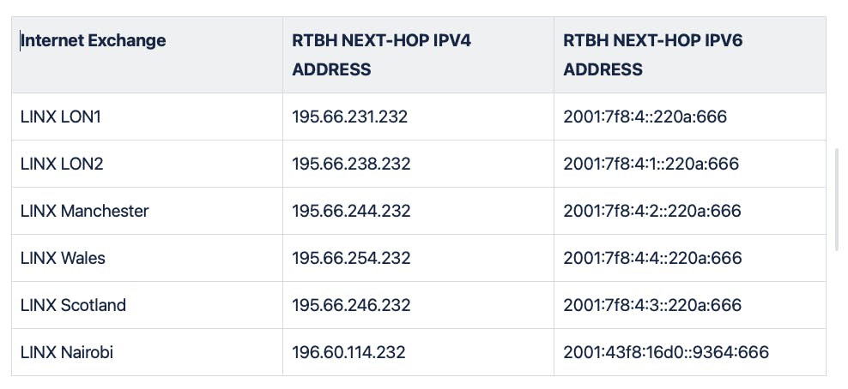Click IPv4 address 195.66.238.232
The height and width of the screenshot is (389, 848).
tap(351, 164)
